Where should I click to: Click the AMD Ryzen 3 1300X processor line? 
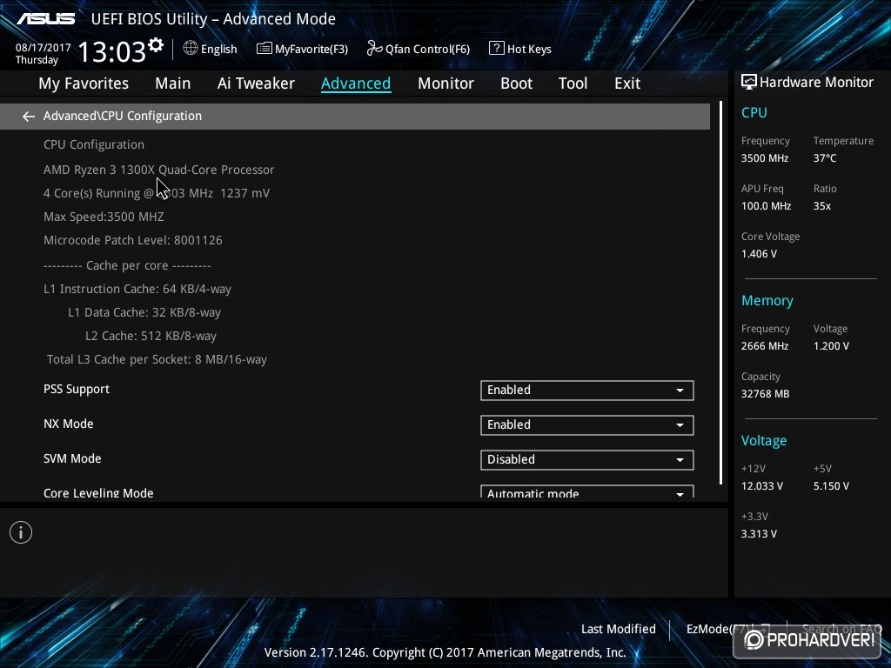tap(158, 170)
